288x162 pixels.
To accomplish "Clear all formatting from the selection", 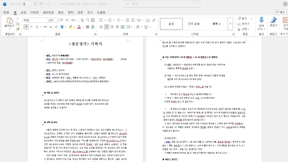I will tap(82, 20).
